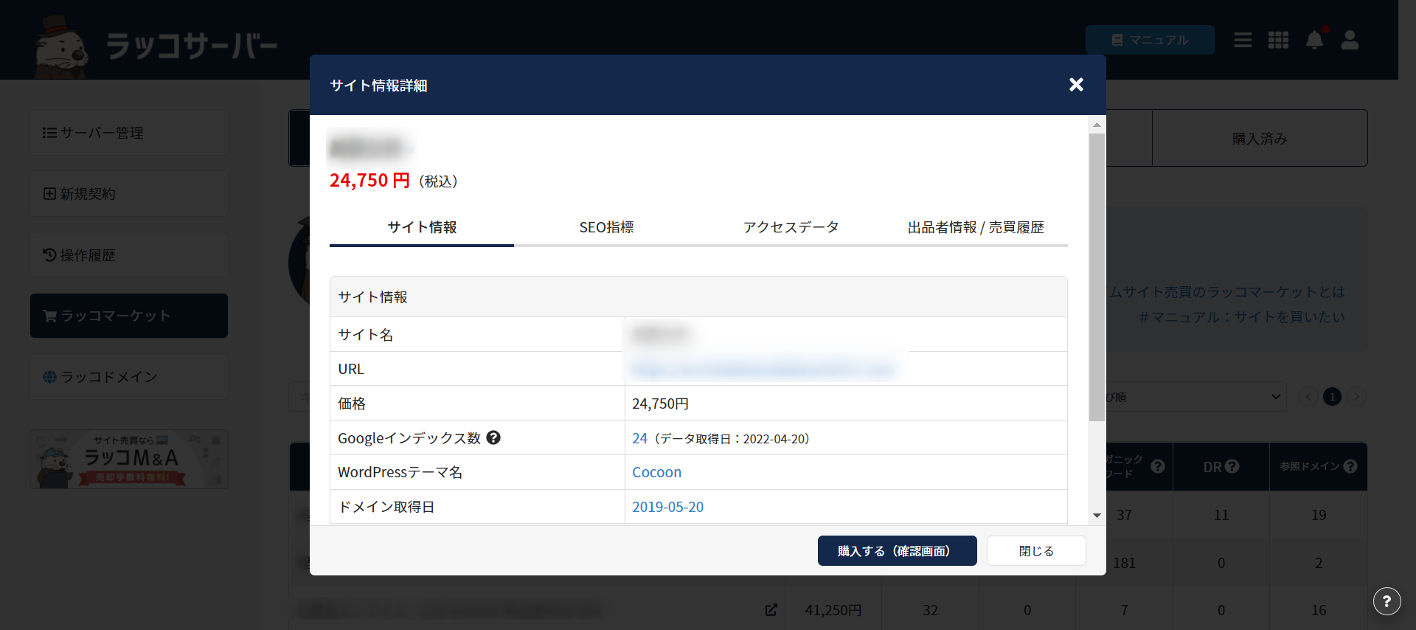This screenshot has width=1416, height=630.
Task: Switch to the SEO指標 tab
Action: 606,227
